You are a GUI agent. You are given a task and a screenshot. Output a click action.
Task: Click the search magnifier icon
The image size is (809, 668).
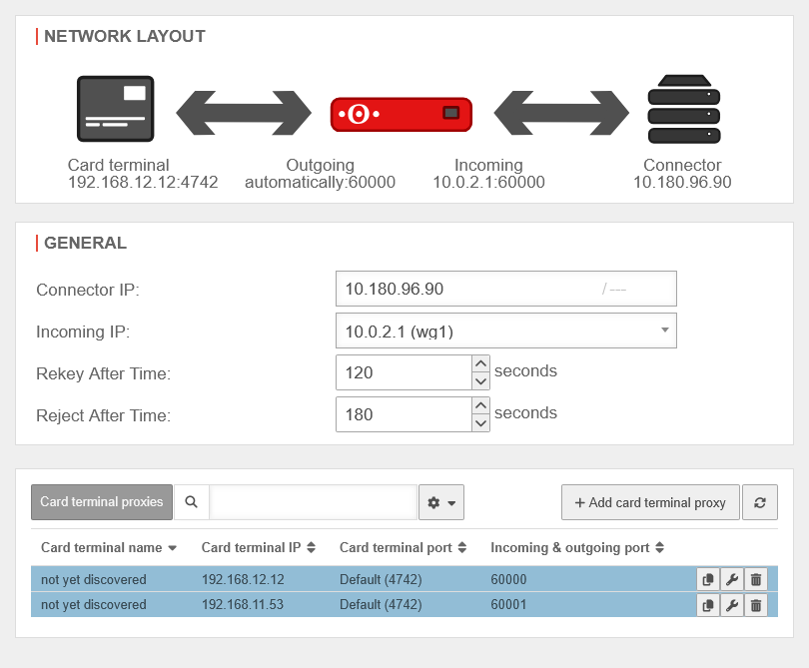(x=192, y=502)
